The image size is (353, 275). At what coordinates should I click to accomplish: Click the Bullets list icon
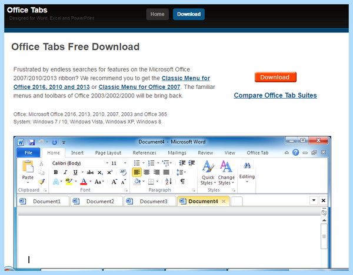coord(136,163)
